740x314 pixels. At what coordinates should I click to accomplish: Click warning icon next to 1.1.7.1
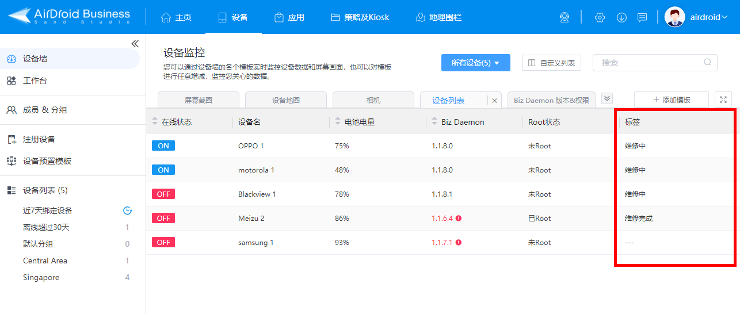(x=459, y=243)
